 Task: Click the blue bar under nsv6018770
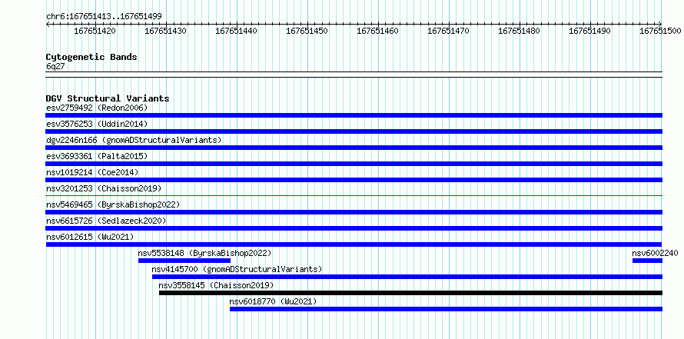pyautogui.click(x=446, y=309)
